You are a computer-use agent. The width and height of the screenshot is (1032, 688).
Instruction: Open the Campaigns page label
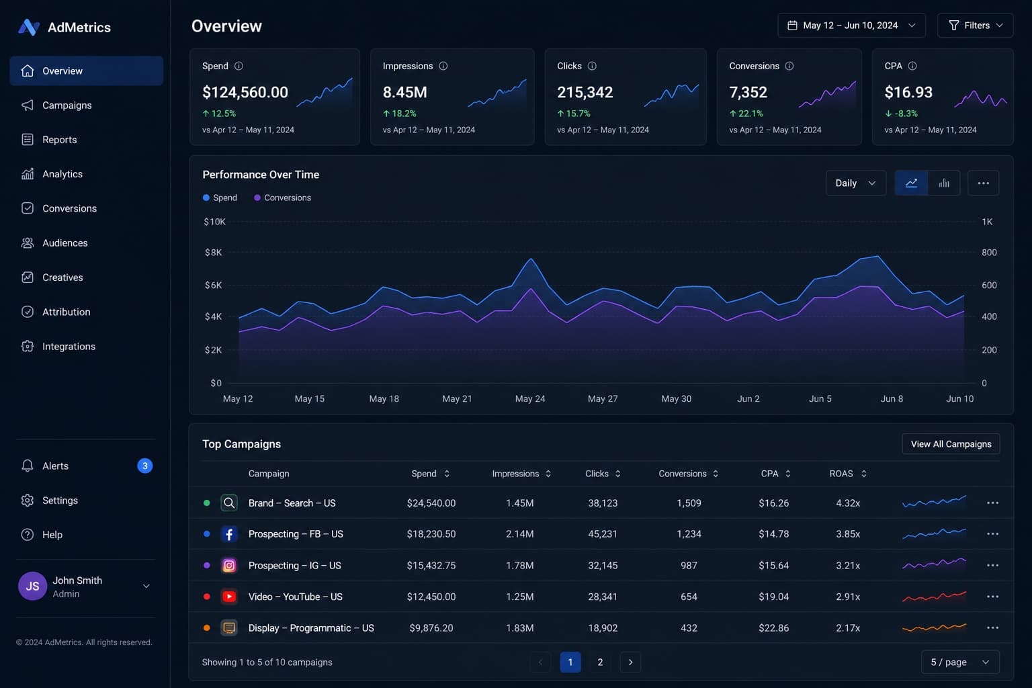(67, 105)
